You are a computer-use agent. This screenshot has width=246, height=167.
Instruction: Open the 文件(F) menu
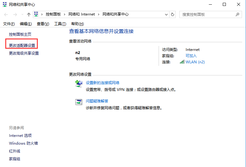9,24
